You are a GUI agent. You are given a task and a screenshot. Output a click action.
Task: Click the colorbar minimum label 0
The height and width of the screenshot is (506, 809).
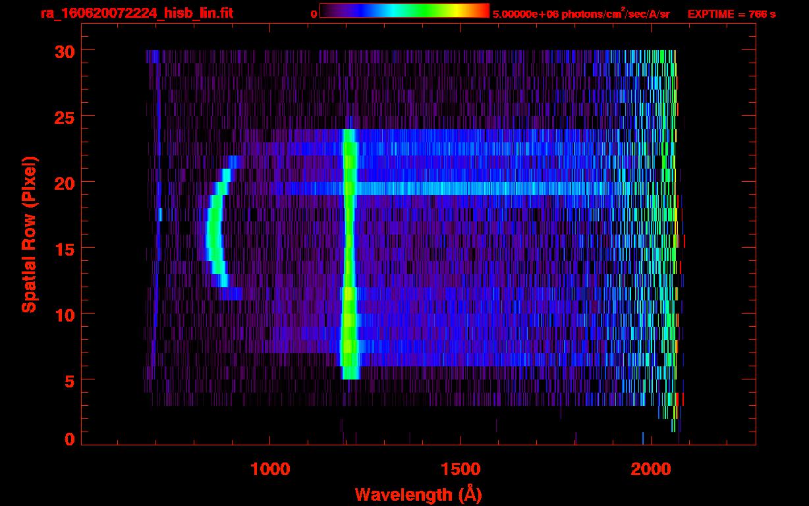314,14
